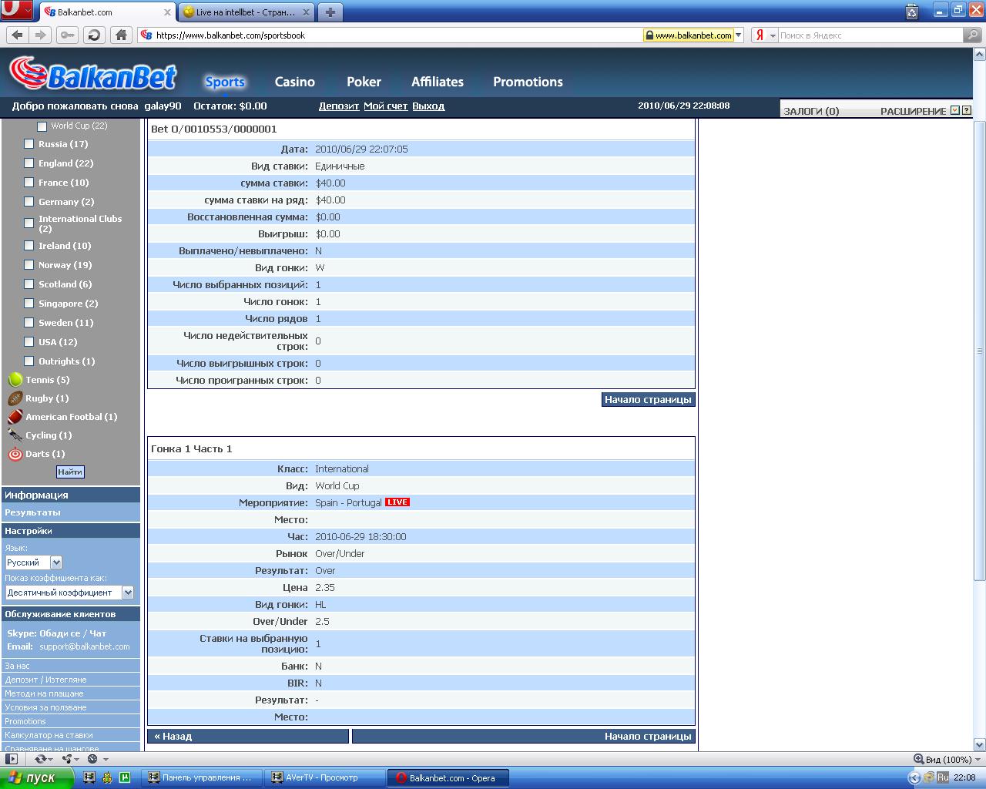The height and width of the screenshot is (789, 986).
Task: Click the Найти search button
Action: click(x=70, y=472)
